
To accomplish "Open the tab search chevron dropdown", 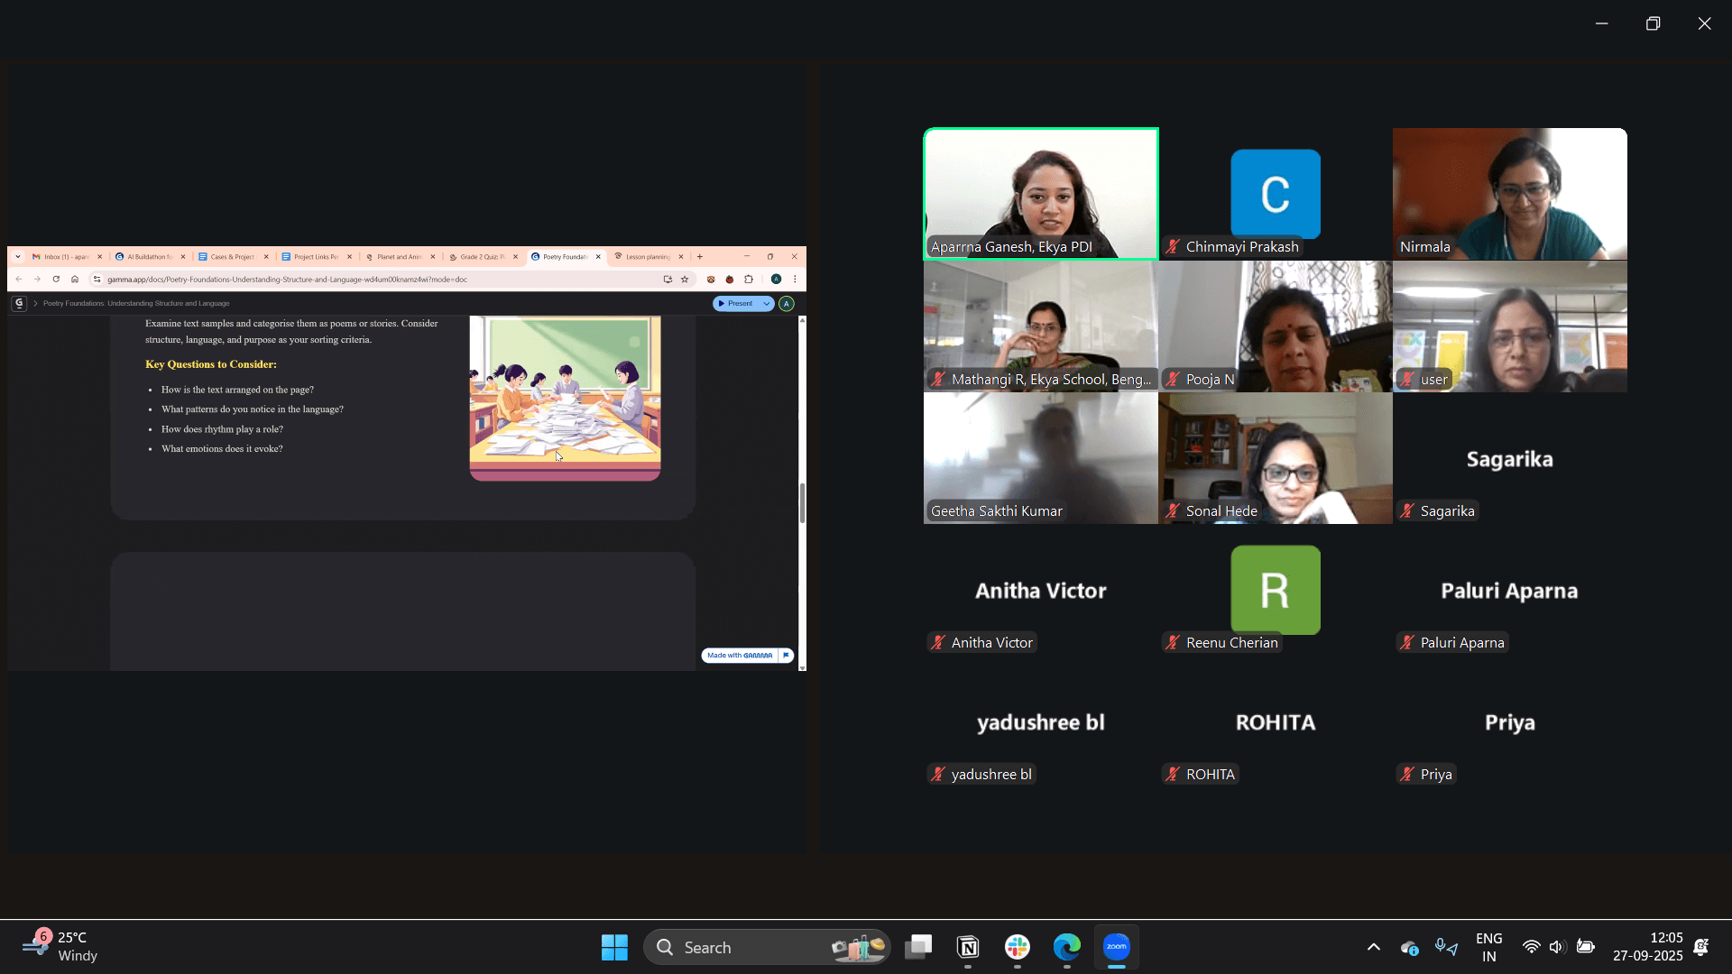I will 18,257.
